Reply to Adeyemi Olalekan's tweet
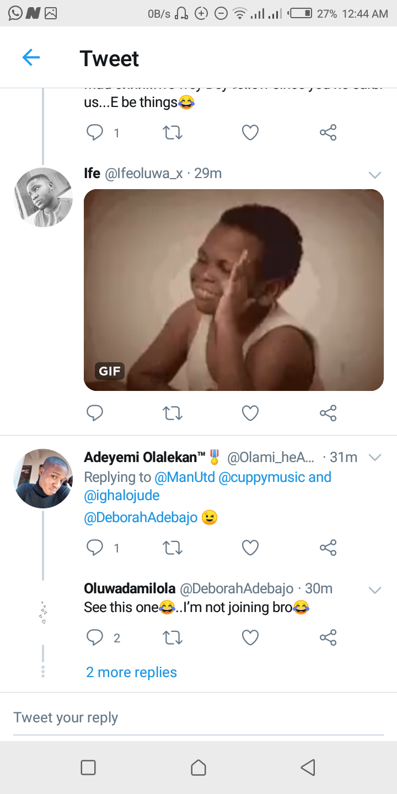This screenshot has height=794, width=397. [95, 548]
